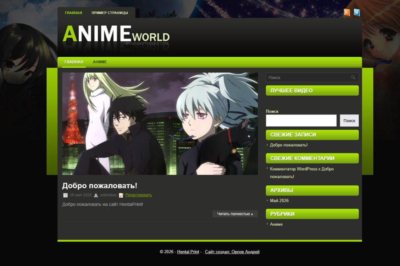Open Добро пожаловать! under Свежие записи
400x266 pixels.
pos(289,145)
